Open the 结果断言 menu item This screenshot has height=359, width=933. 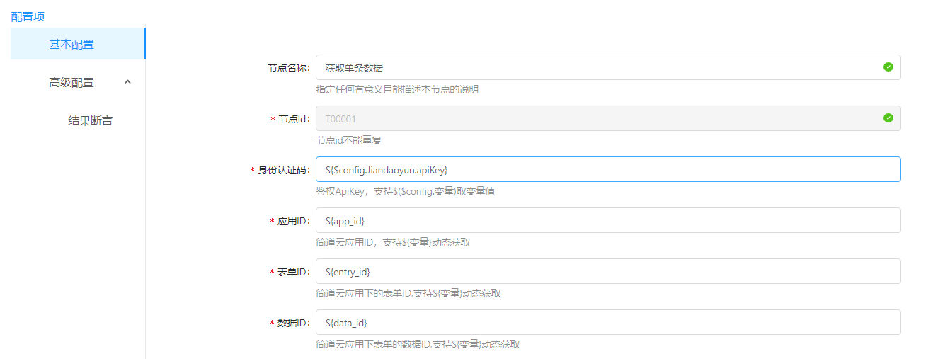90,120
